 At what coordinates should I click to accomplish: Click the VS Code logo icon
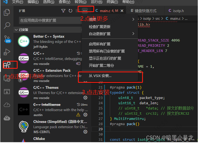coord(5,2)
